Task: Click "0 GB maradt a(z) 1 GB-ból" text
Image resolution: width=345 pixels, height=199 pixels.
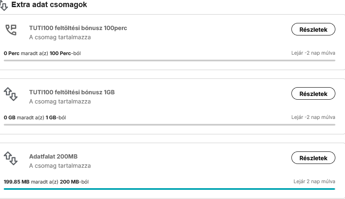Action: [x=35, y=118]
